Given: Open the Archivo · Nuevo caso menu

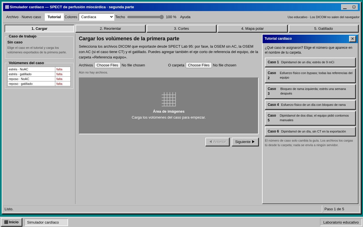Looking at the screenshot, I should click(24, 17).
